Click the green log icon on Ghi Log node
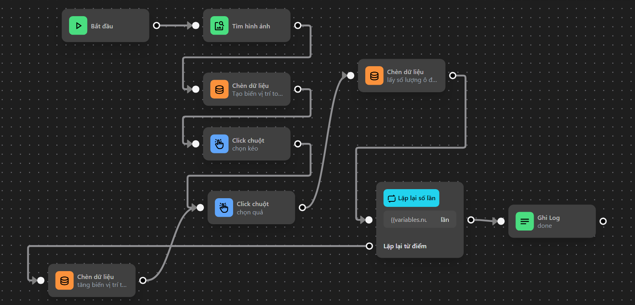Screen dimensions: 635x305 tap(525, 221)
